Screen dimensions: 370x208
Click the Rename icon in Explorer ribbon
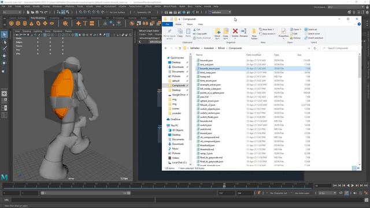pyautogui.click(x=243, y=33)
